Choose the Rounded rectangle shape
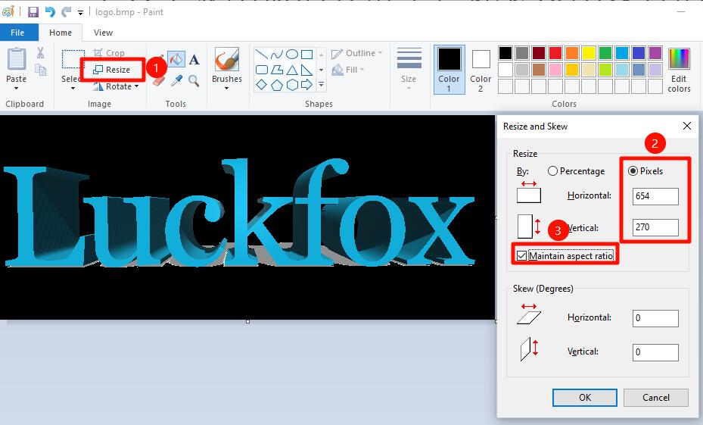 [262, 70]
